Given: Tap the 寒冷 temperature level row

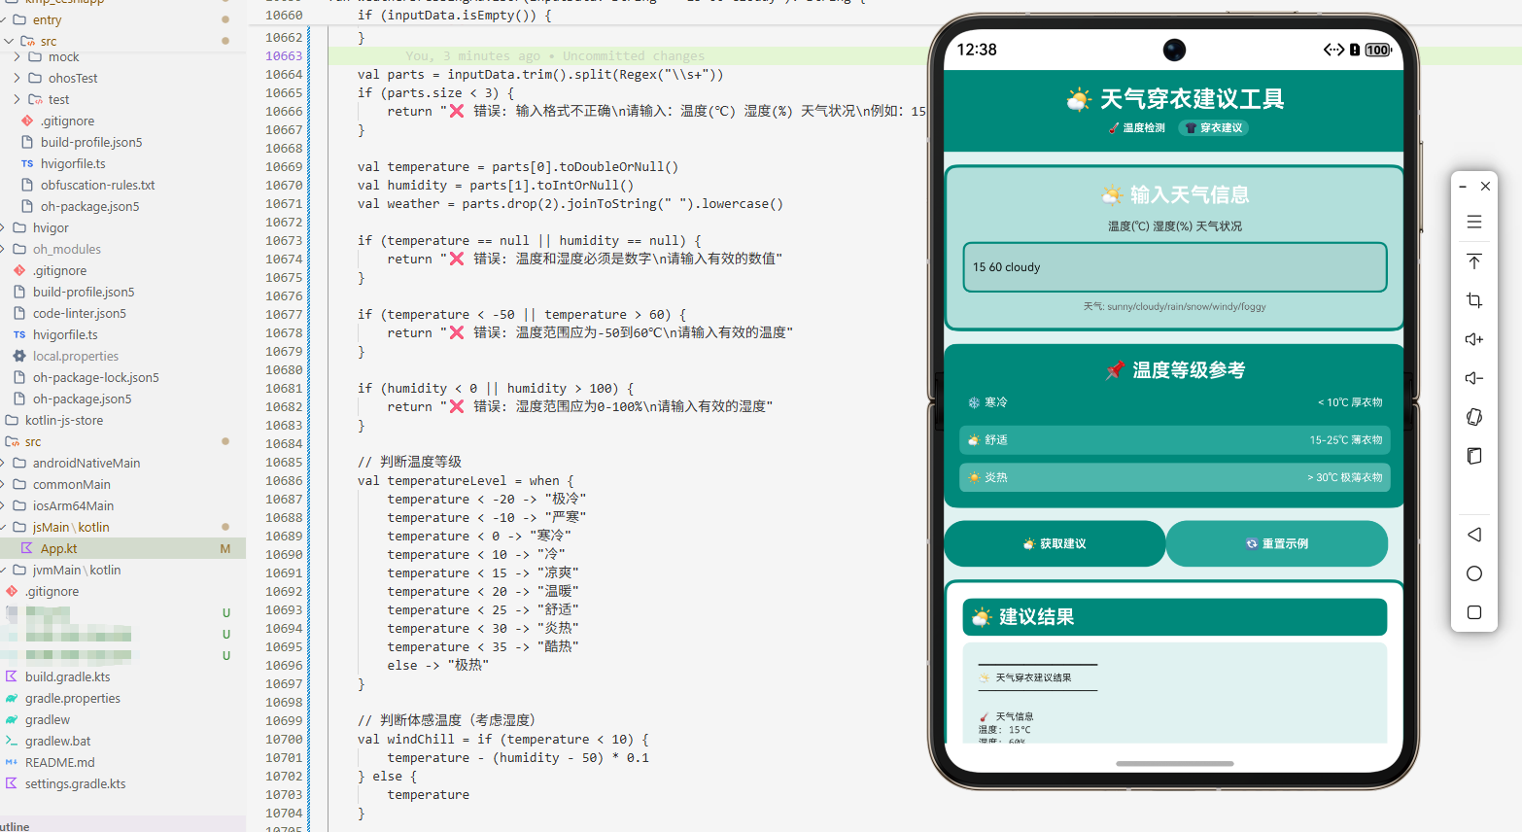Looking at the screenshot, I should [x=1174, y=402].
